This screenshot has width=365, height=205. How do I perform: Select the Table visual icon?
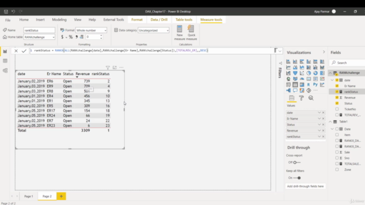[295, 85]
